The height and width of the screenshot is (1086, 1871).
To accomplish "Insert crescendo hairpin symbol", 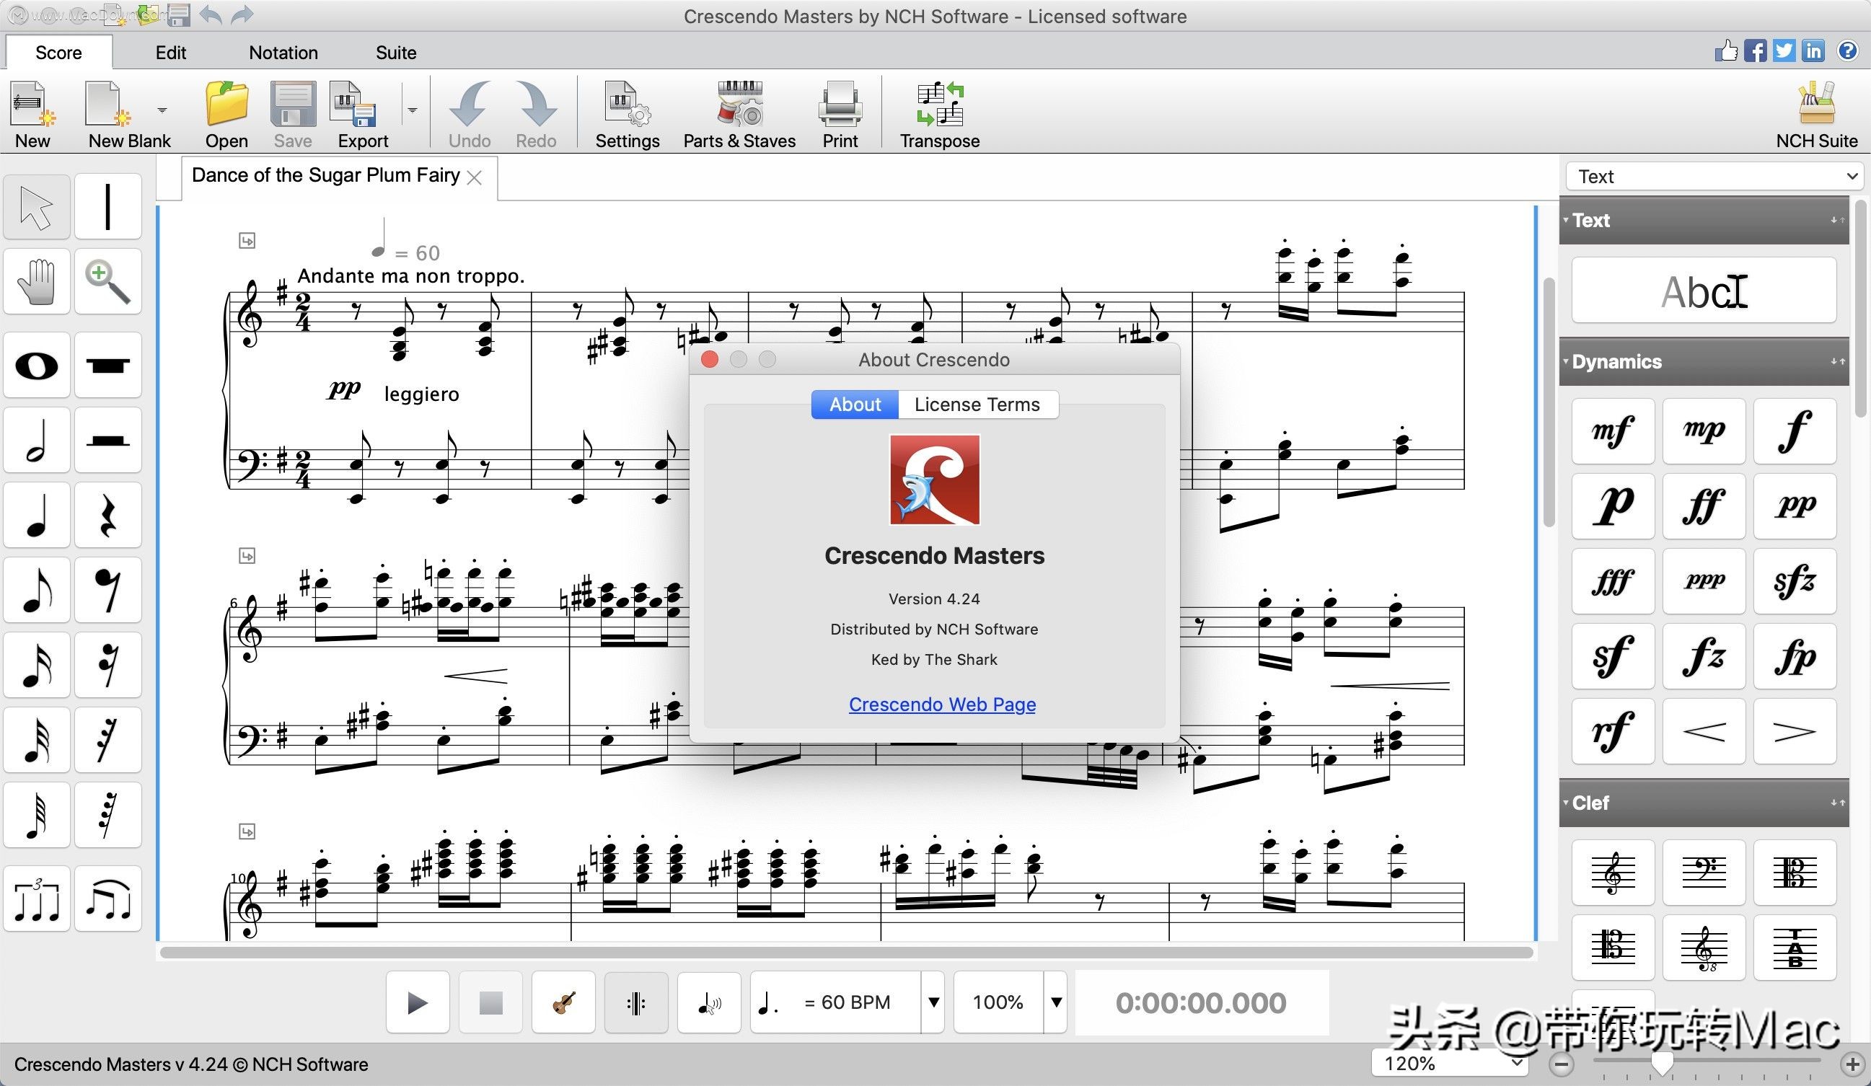I will coord(1704,731).
